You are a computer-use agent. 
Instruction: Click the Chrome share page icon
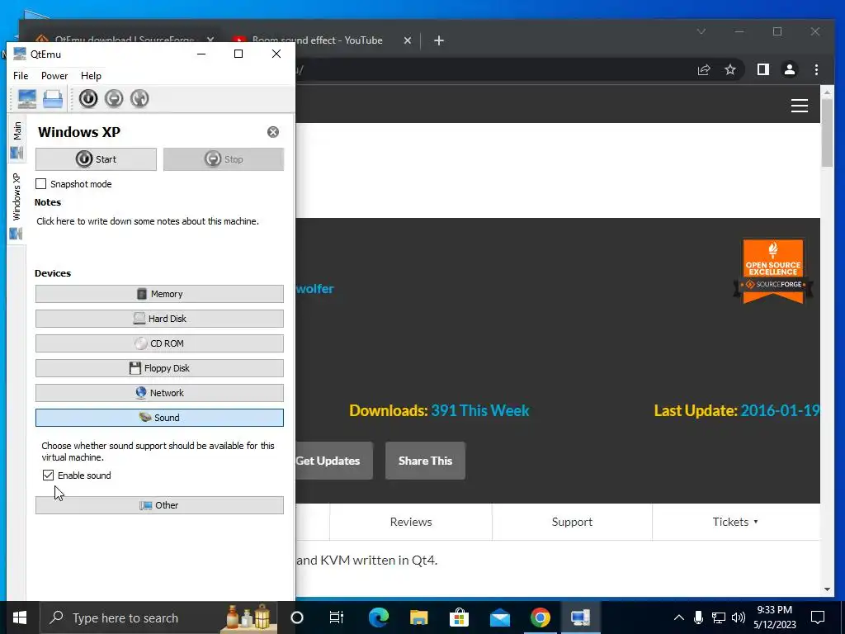[704, 69]
